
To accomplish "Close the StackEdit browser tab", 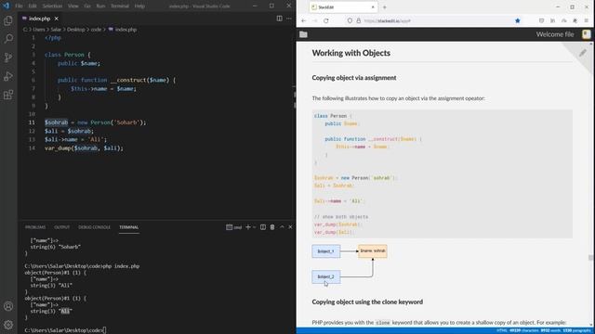I will (373, 7).
